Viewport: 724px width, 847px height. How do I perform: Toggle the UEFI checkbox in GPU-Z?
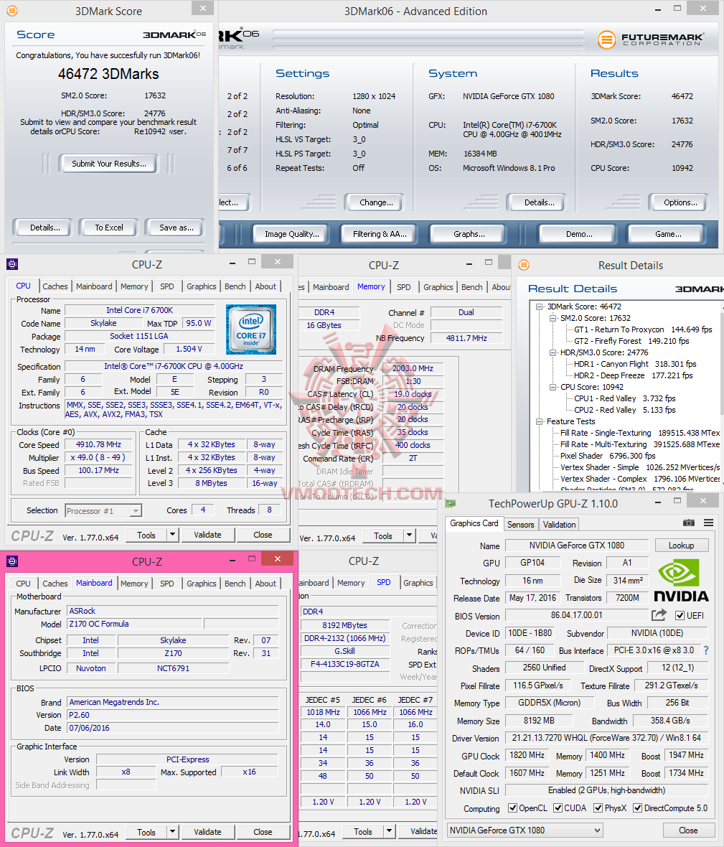tap(680, 615)
